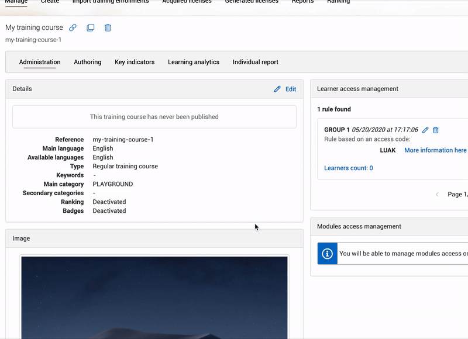Screen dimensions: 468x339
Task: Open the Key indicators tab
Action: (x=135, y=62)
